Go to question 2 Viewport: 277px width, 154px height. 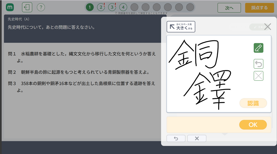(x=101, y=7)
